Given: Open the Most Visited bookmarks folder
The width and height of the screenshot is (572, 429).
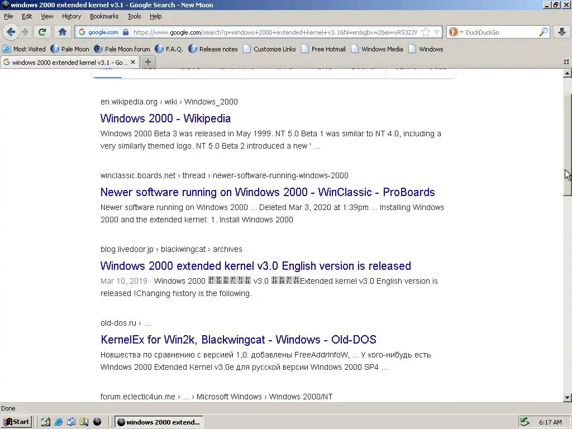Looking at the screenshot, I should coord(24,49).
